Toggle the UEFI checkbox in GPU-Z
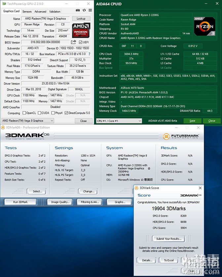 pyautogui.click(x=81, y=42)
